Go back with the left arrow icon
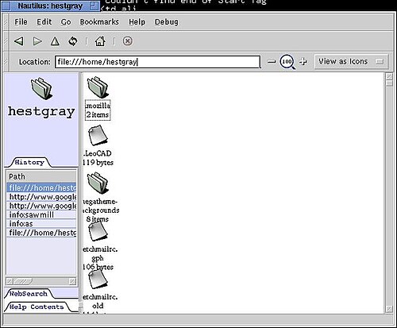 (18, 41)
